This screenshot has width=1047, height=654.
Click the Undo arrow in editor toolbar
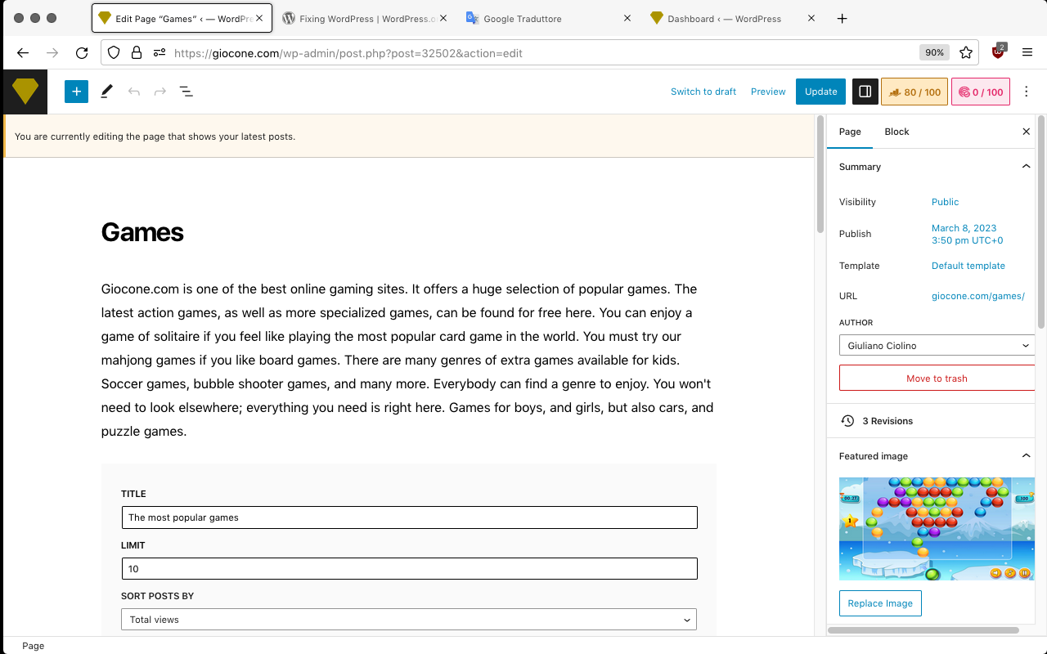coord(134,92)
